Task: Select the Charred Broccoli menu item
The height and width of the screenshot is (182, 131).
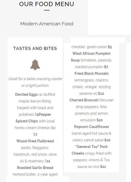Action: (84, 100)
